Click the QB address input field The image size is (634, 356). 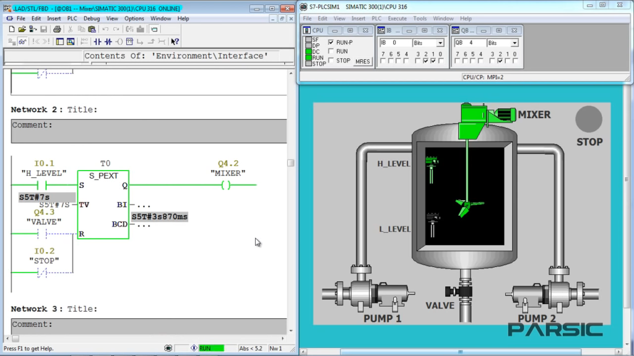(x=469, y=43)
